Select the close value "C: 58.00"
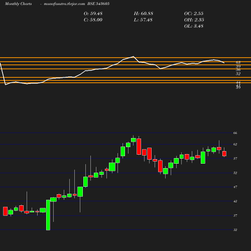This screenshot has width=251, height=251. 93,20
